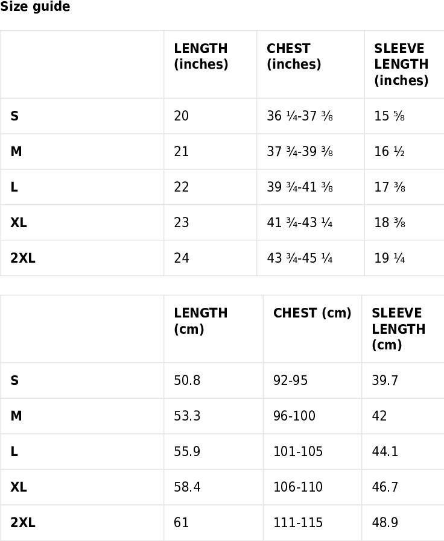Select chest range 96-100

[x=294, y=416]
